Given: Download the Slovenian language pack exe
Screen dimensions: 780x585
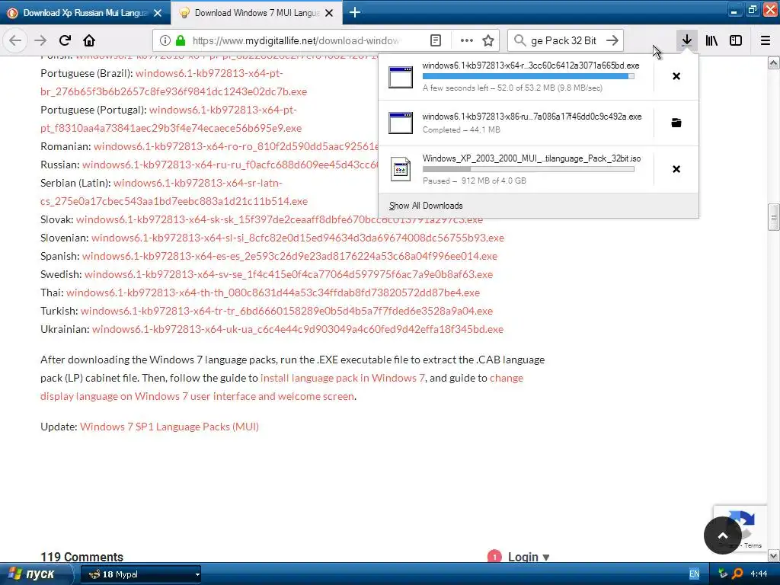Looking at the screenshot, I should click(298, 238).
